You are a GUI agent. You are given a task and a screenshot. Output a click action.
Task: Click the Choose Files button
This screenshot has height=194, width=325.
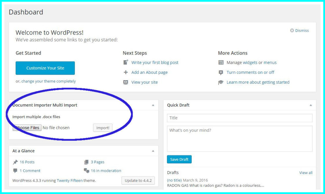[x=27, y=128]
